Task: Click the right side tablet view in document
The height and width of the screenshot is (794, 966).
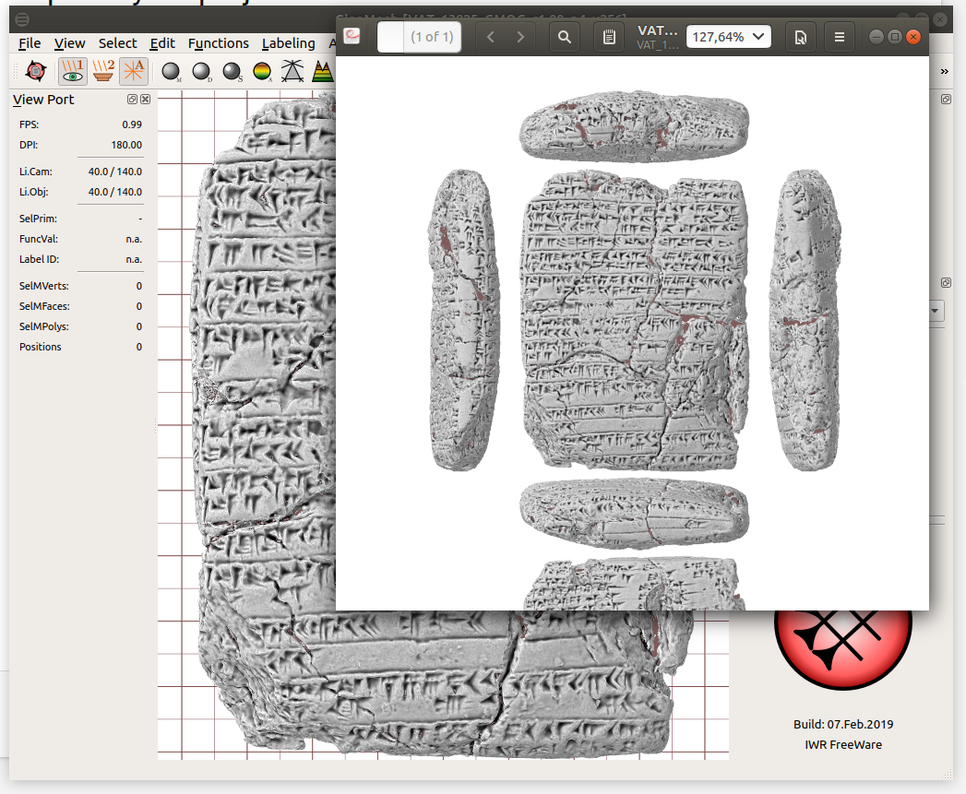Action: point(805,320)
